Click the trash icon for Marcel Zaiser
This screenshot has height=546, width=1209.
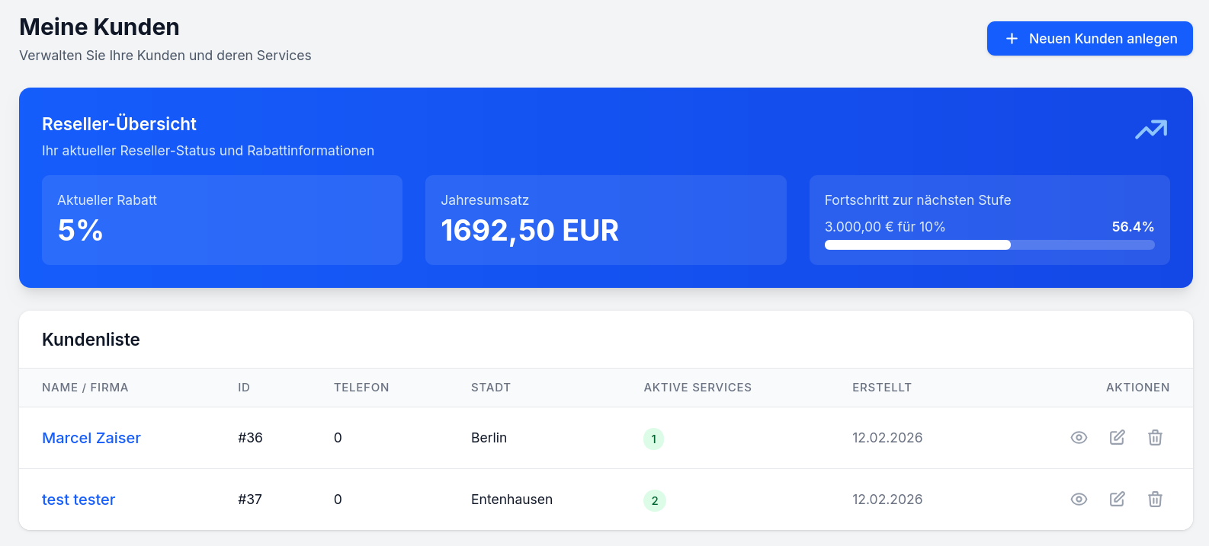click(1155, 438)
